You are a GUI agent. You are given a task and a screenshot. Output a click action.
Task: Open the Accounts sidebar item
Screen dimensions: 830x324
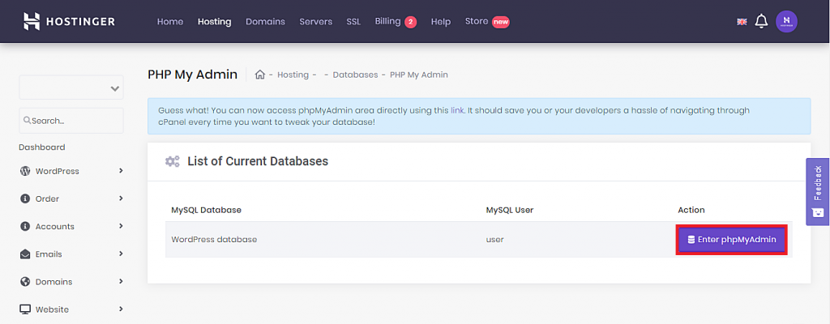coord(71,226)
